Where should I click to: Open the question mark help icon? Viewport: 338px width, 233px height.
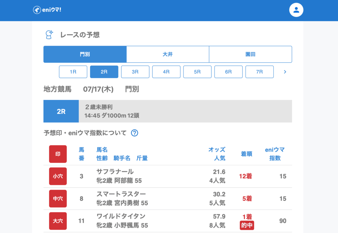point(134,133)
